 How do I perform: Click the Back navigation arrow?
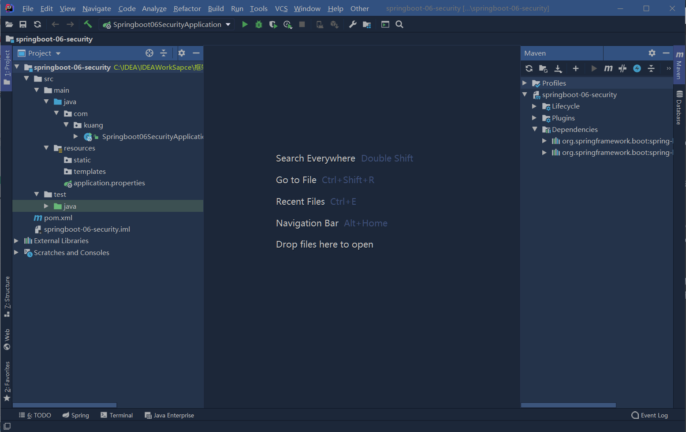click(55, 25)
